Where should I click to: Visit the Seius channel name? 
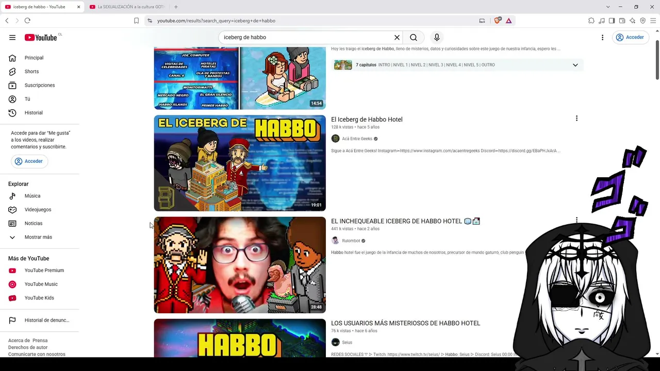(x=347, y=343)
